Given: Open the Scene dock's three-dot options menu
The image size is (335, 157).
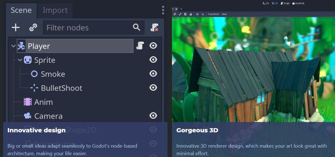Looking at the screenshot, I should point(163,10).
